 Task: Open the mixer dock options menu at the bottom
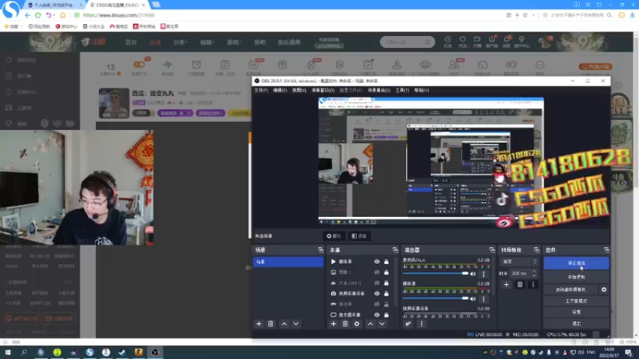point(422,324)
